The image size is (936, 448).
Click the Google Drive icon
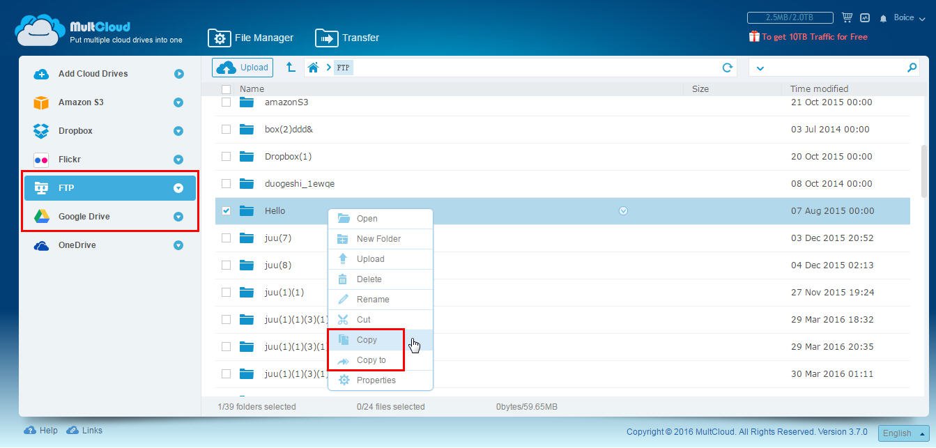41,217
